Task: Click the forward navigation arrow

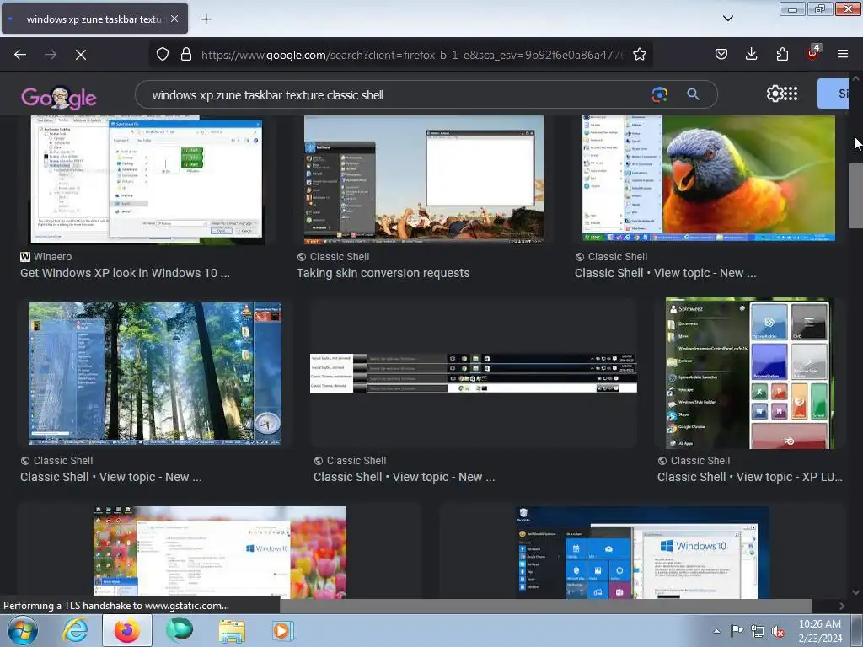Action: (x=51, y=55)
